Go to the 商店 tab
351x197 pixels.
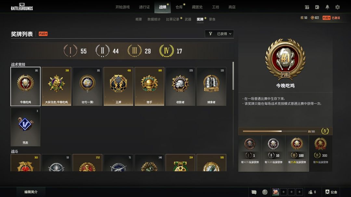[x=232, y=7]
